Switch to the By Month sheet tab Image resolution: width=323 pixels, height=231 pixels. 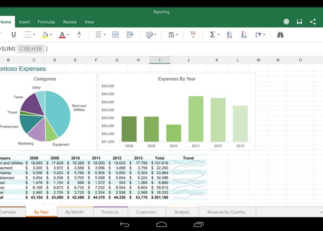tap(75, 212)
